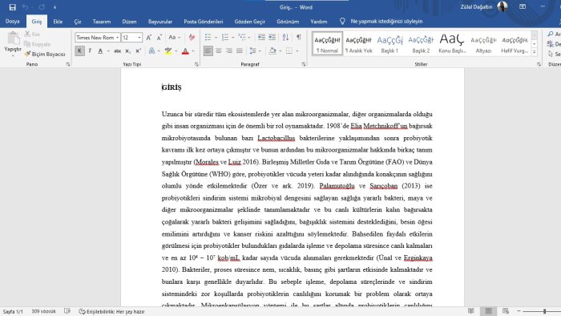Image resolution: width=561 pixels, height=316 pixels.
Task: Toggle show paragraph marks
Action: 299,37
